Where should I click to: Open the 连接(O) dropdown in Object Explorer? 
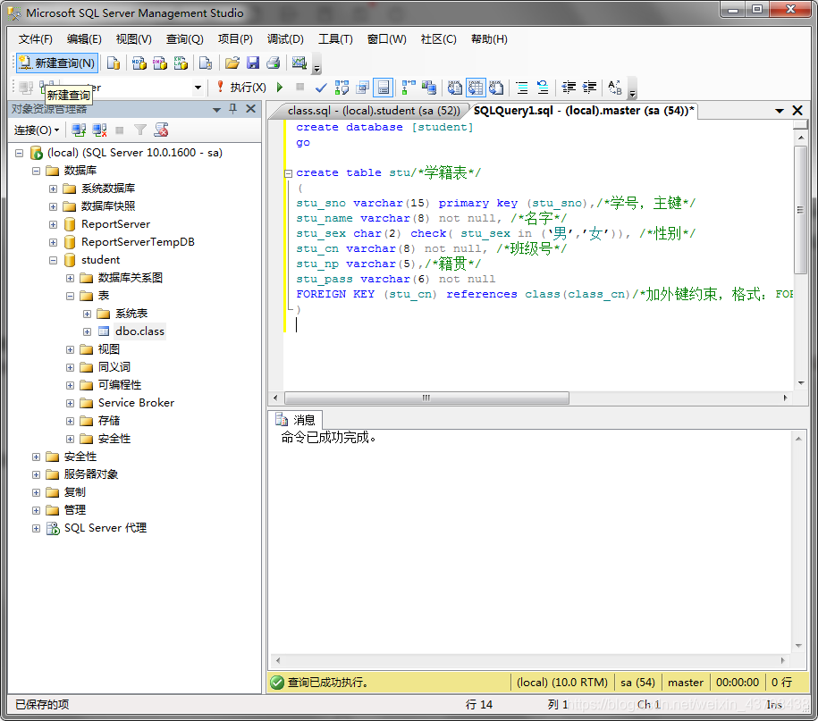36,130
